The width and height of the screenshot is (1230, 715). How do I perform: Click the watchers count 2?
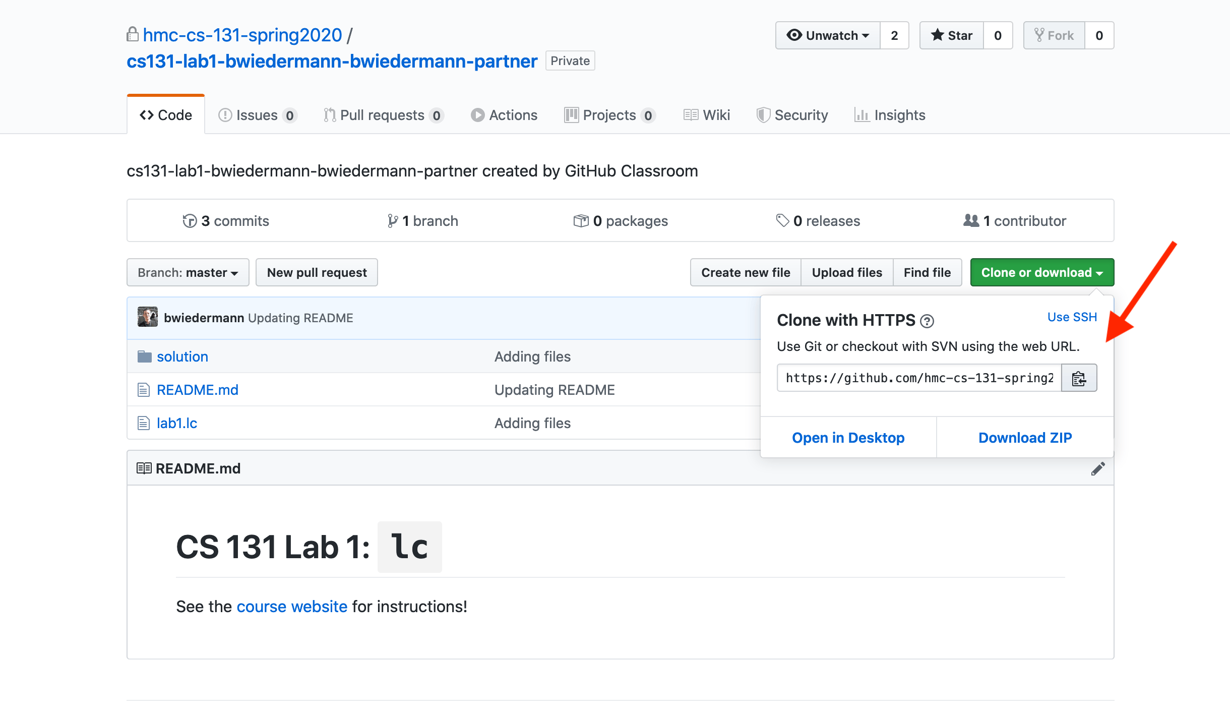(894, 35)
